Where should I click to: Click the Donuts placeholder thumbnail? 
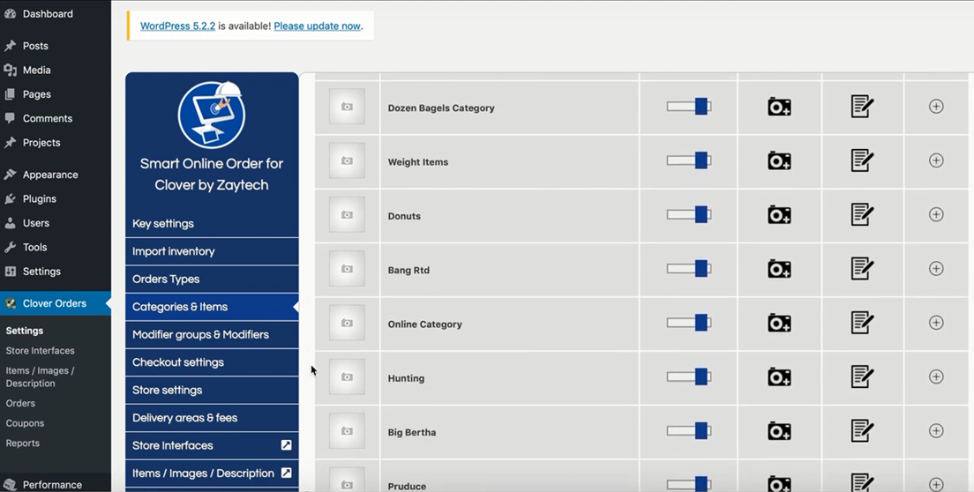tap(347, 214)
